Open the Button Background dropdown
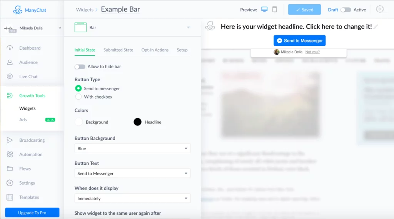 [132, 148]
